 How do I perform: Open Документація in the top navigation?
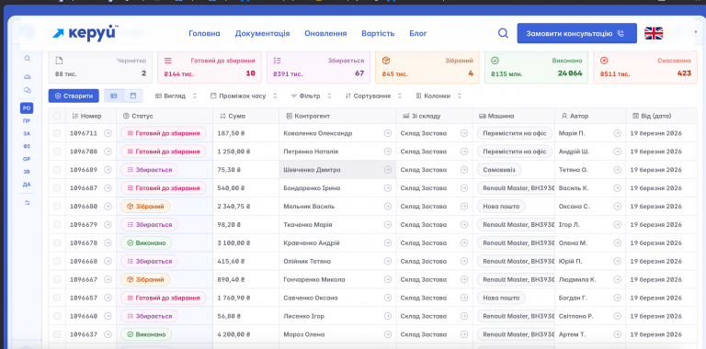pyautogui.click(x=263, y=33)
